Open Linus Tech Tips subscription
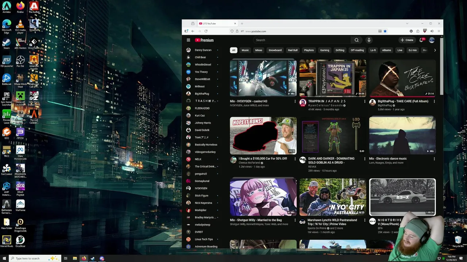Screen dimensions: 467x262 click(202, 239)
